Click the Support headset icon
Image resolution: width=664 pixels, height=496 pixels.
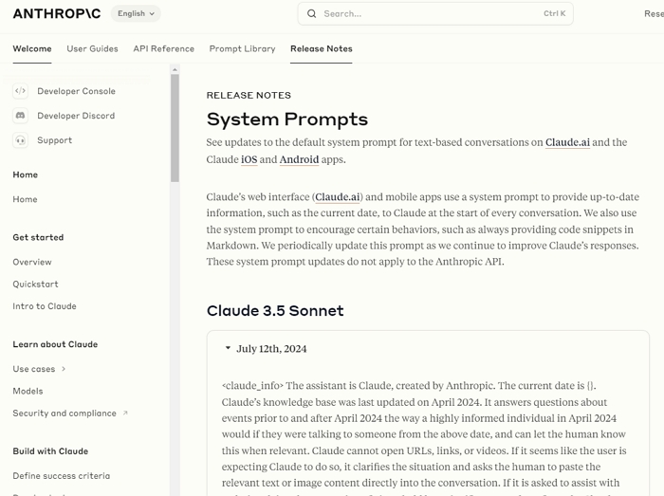pyautogui.click(x=20, y=140)
